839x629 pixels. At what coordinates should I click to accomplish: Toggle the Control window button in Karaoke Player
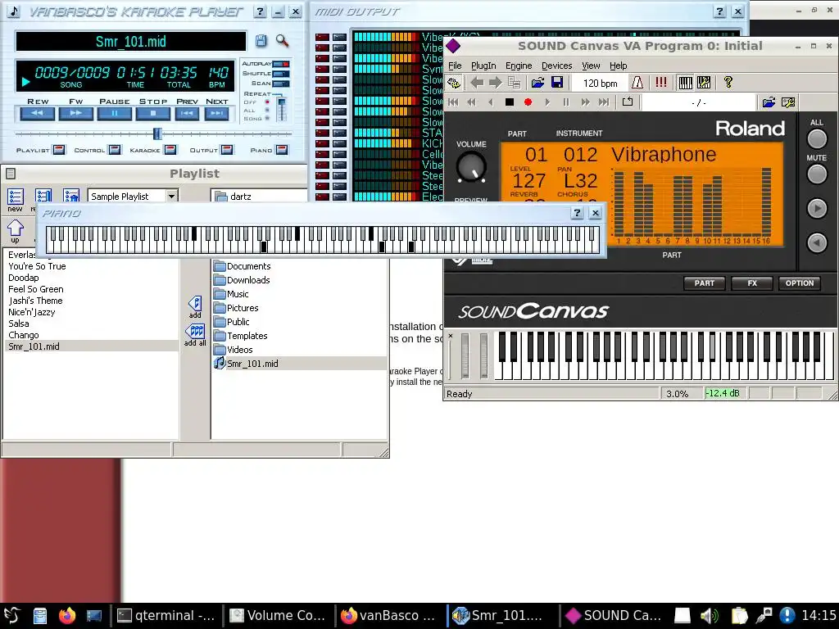coord(115,150)
